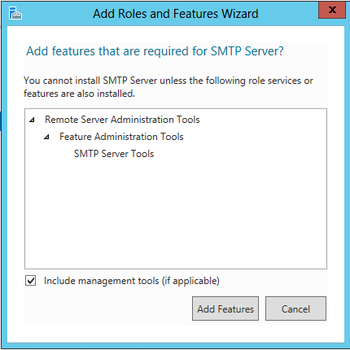Screen dimensions: 350x350
Task: Click the blank space left of Add Features
Action: click(108, 308)
